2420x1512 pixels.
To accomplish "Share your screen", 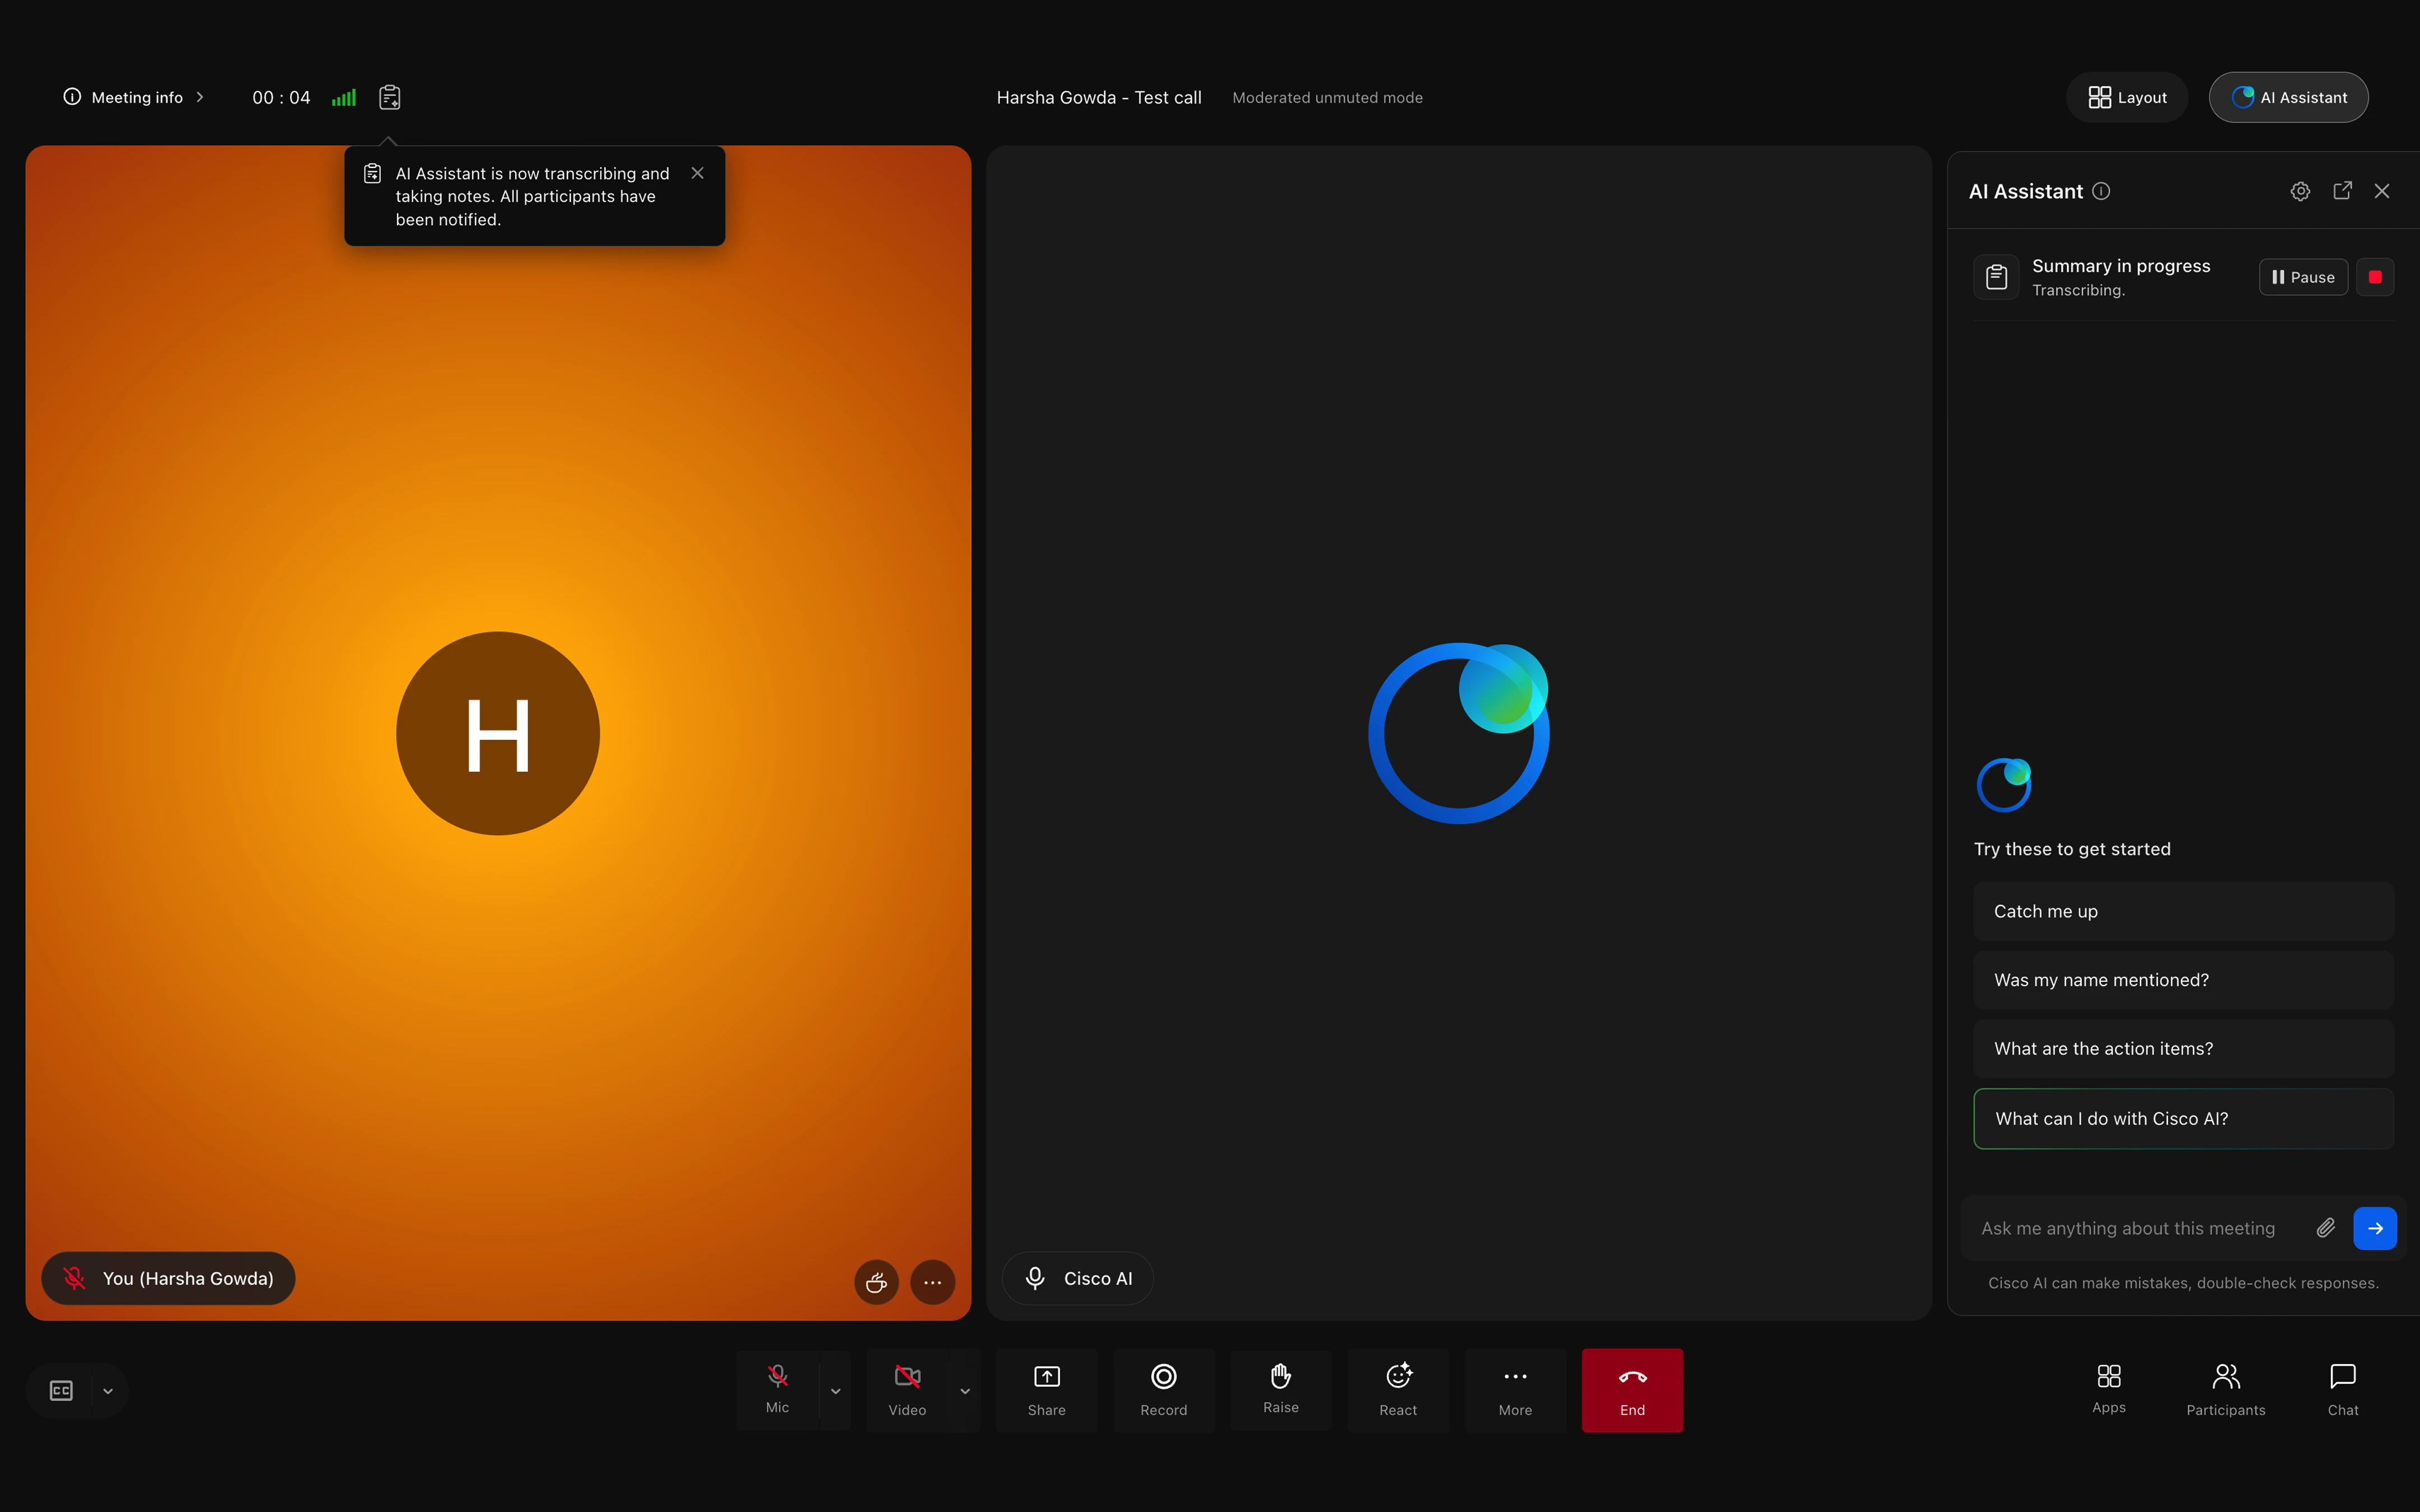I will [1046, 1390].
